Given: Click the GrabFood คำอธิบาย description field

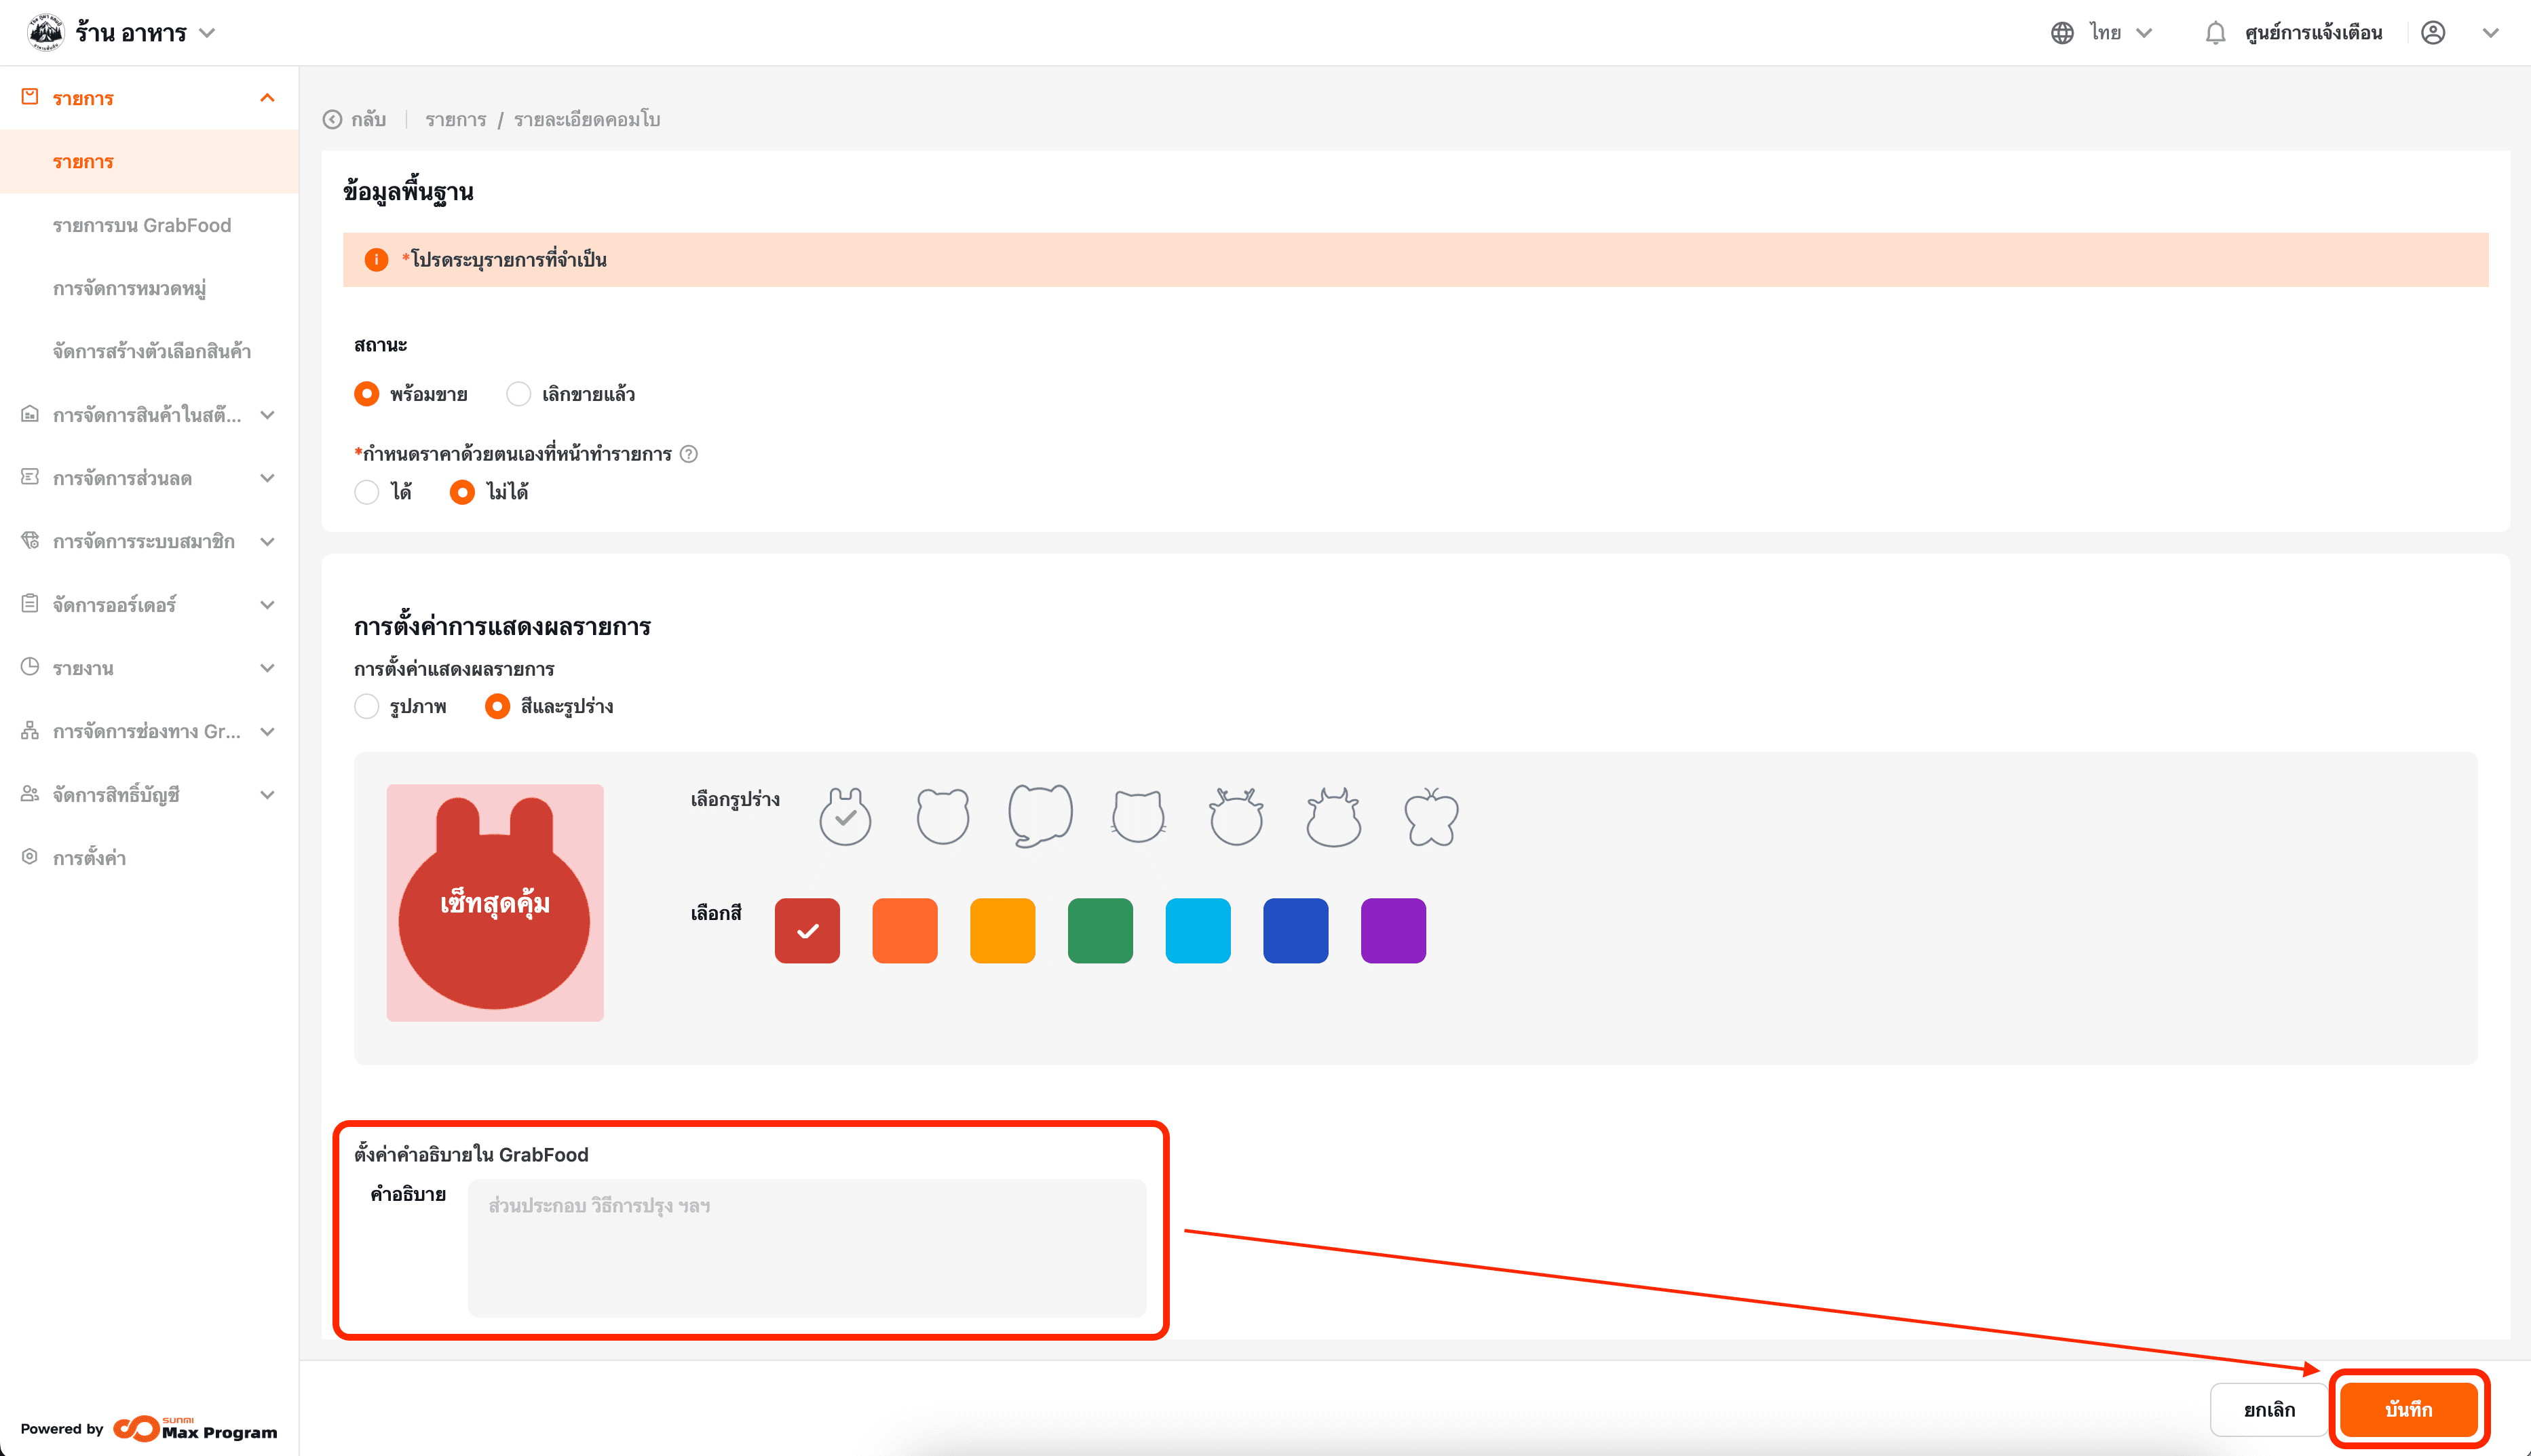Looking at the screenshot, I should (x=806, y=1247).
